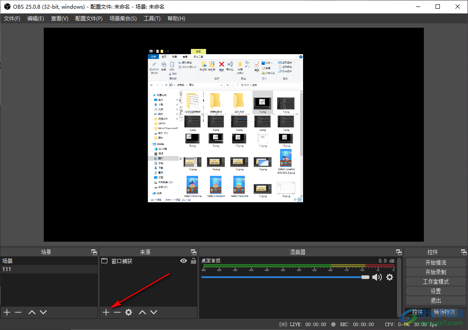Screen dimensions: 468x330
Task: Open the 工具(T) menu
Action: click(x=152, y=19)
